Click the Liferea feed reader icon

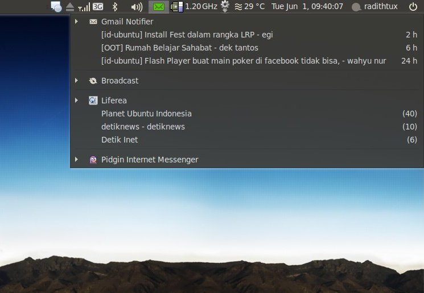93,101
